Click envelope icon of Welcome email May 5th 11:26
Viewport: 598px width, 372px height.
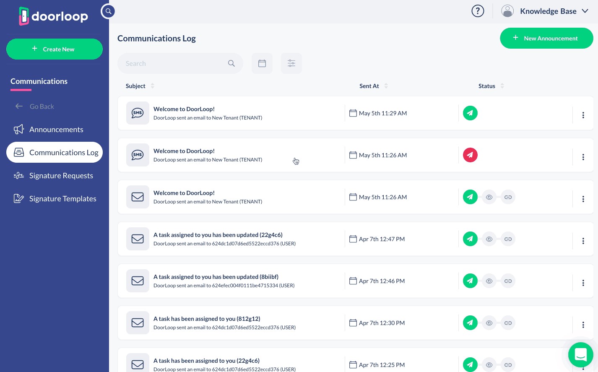(x=138, y=197)
